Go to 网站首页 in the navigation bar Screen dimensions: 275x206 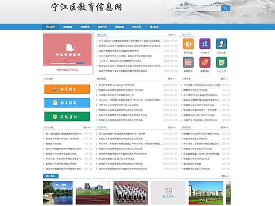(x=51, y=27)
